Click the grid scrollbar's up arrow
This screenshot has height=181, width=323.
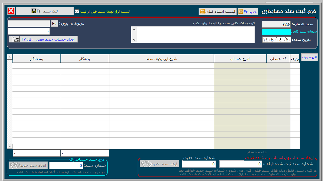(x=10, y=57)
